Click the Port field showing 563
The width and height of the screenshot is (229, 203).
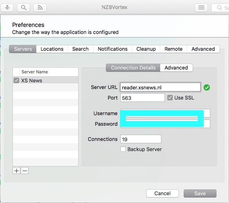tap(142, 98)
